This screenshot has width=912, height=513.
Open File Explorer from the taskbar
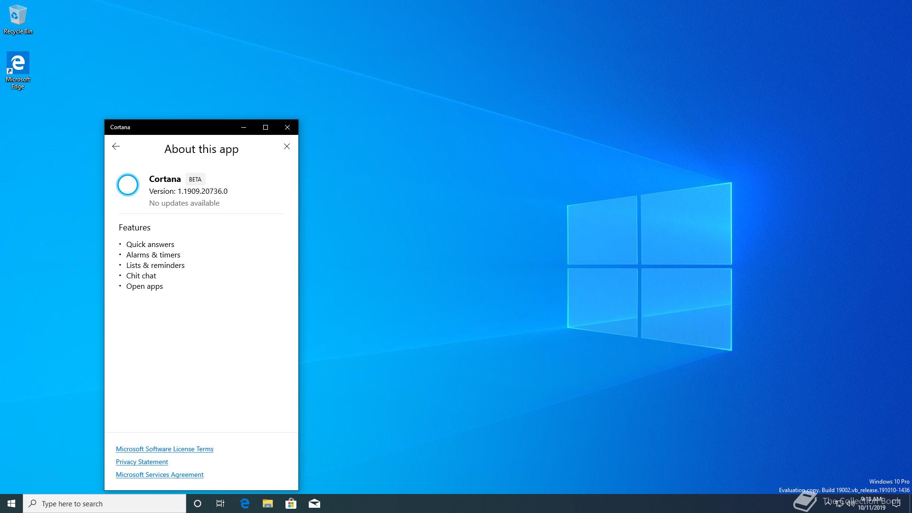click(267, 503)
